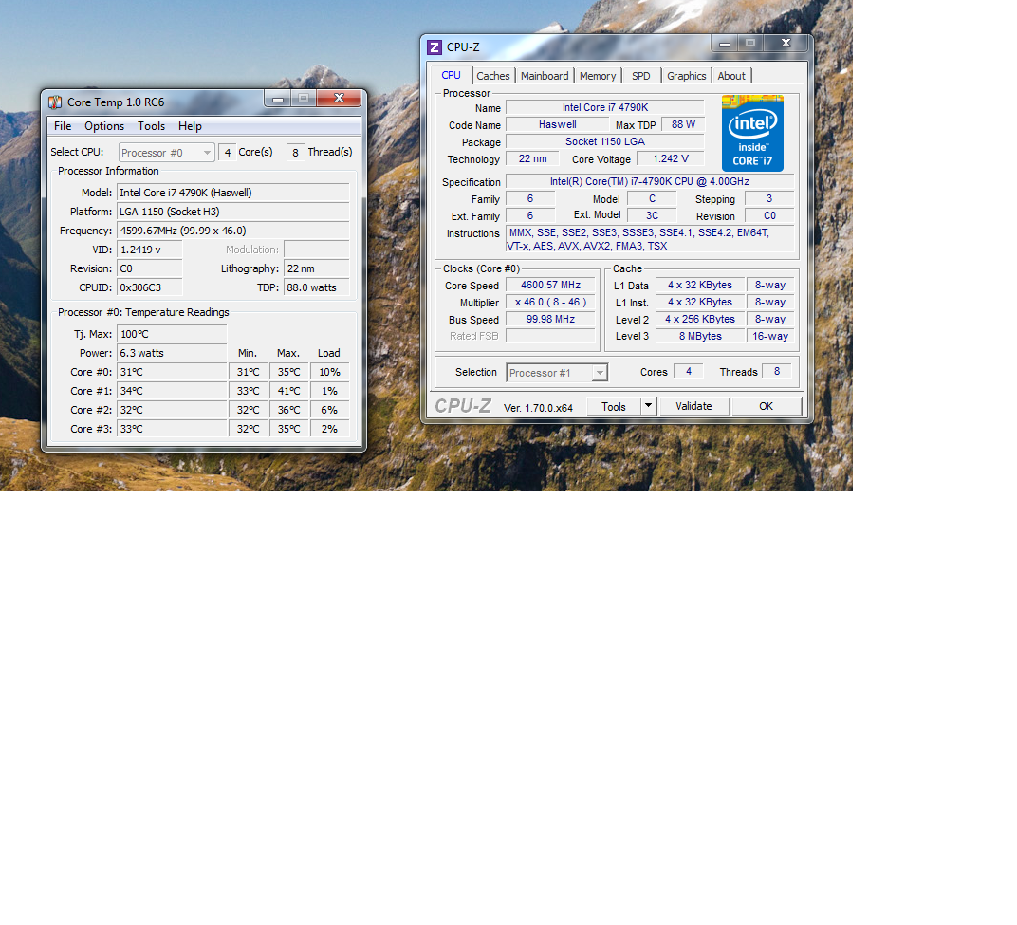Image resolution: width=1017 pixels, height=925 pixels.
Task: Select the CPU tab in CPU-Z
Action: 452,75
